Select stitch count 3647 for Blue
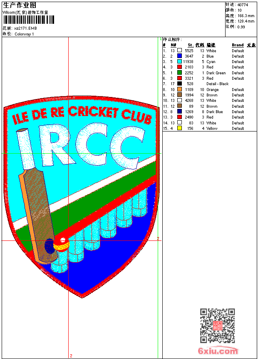The image size is (258, 359). (189, 56)
